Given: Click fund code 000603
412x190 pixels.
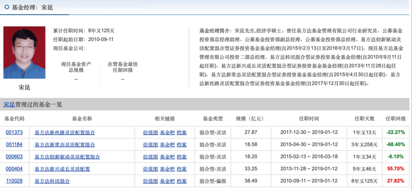Looking at the screenshot, I should pos(14,157).
